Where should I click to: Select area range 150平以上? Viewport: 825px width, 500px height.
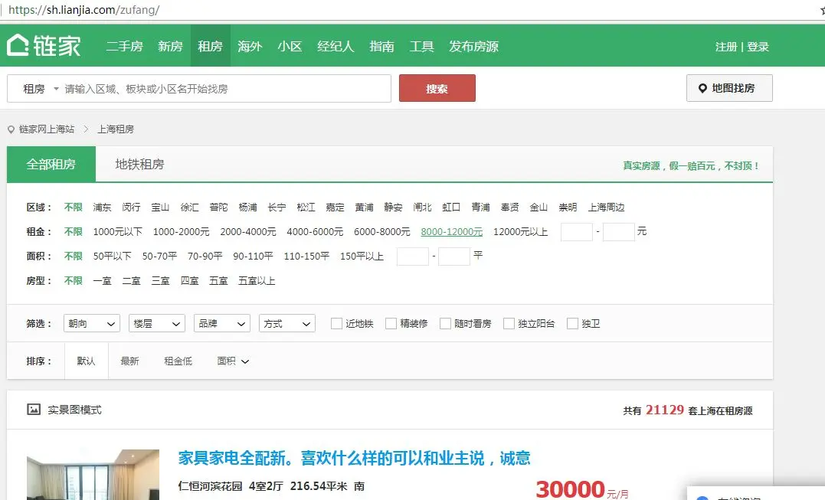362,257
